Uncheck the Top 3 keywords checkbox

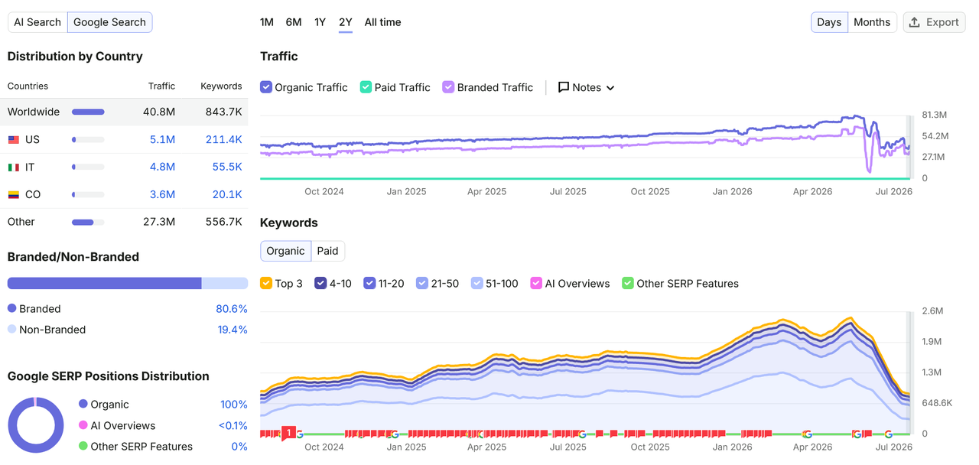[266, 283]
